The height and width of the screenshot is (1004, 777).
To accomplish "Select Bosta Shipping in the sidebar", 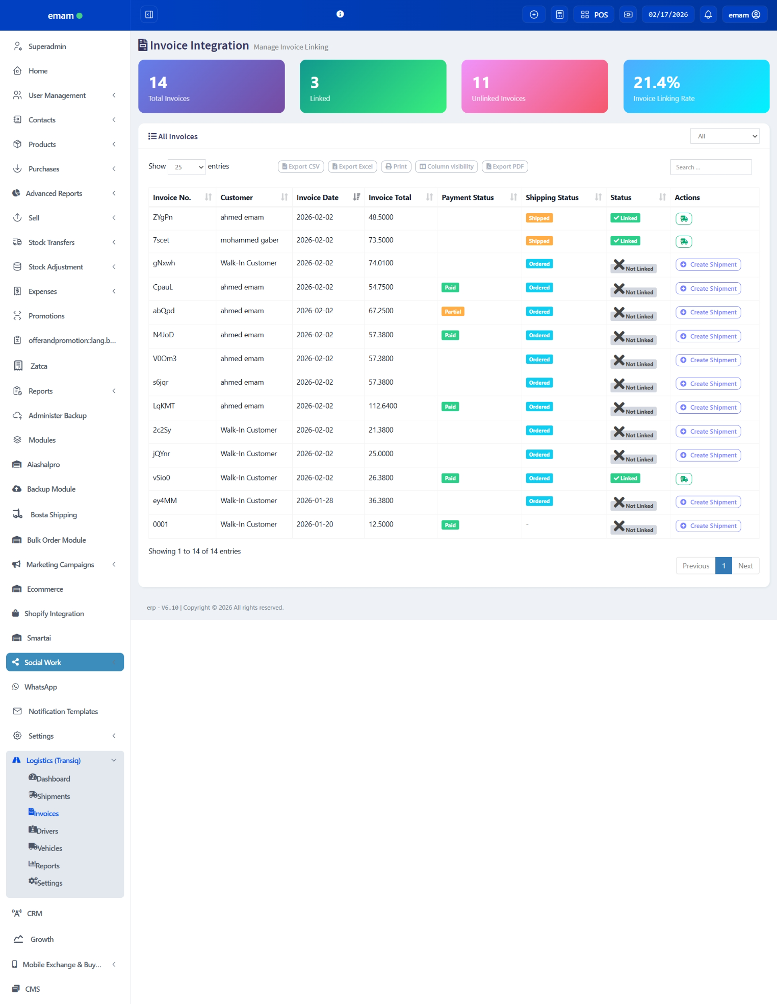I will pos(54,515).
